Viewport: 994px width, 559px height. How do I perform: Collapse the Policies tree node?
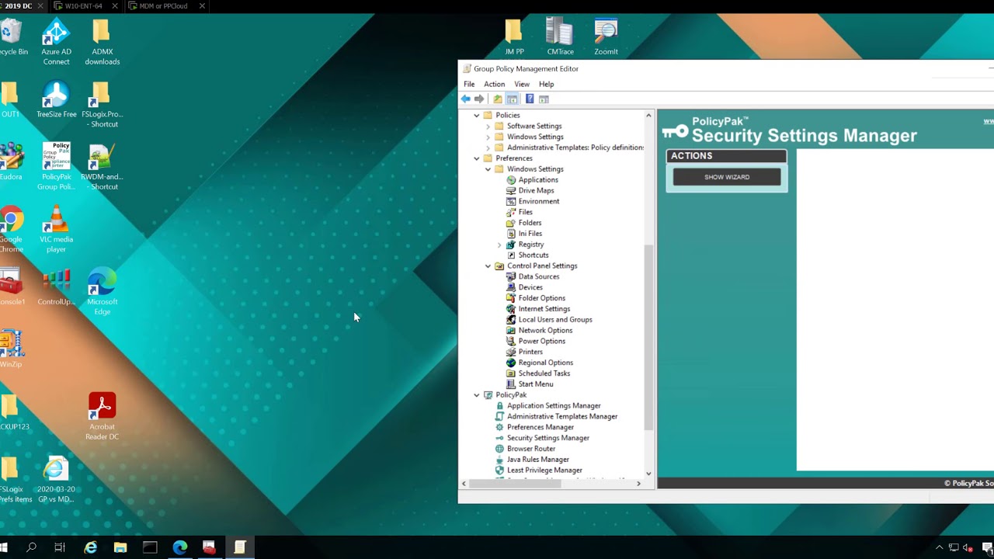(477, 116)
